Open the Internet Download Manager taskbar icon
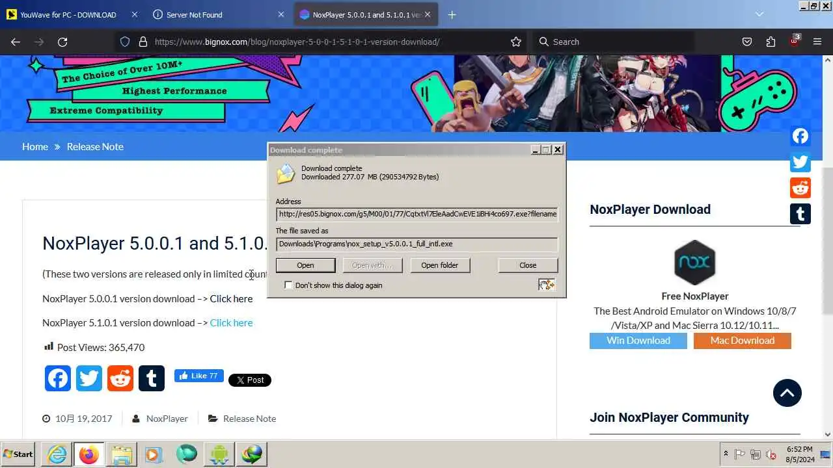Viewport: 833px width, 468px height. (x=251, y=454)
